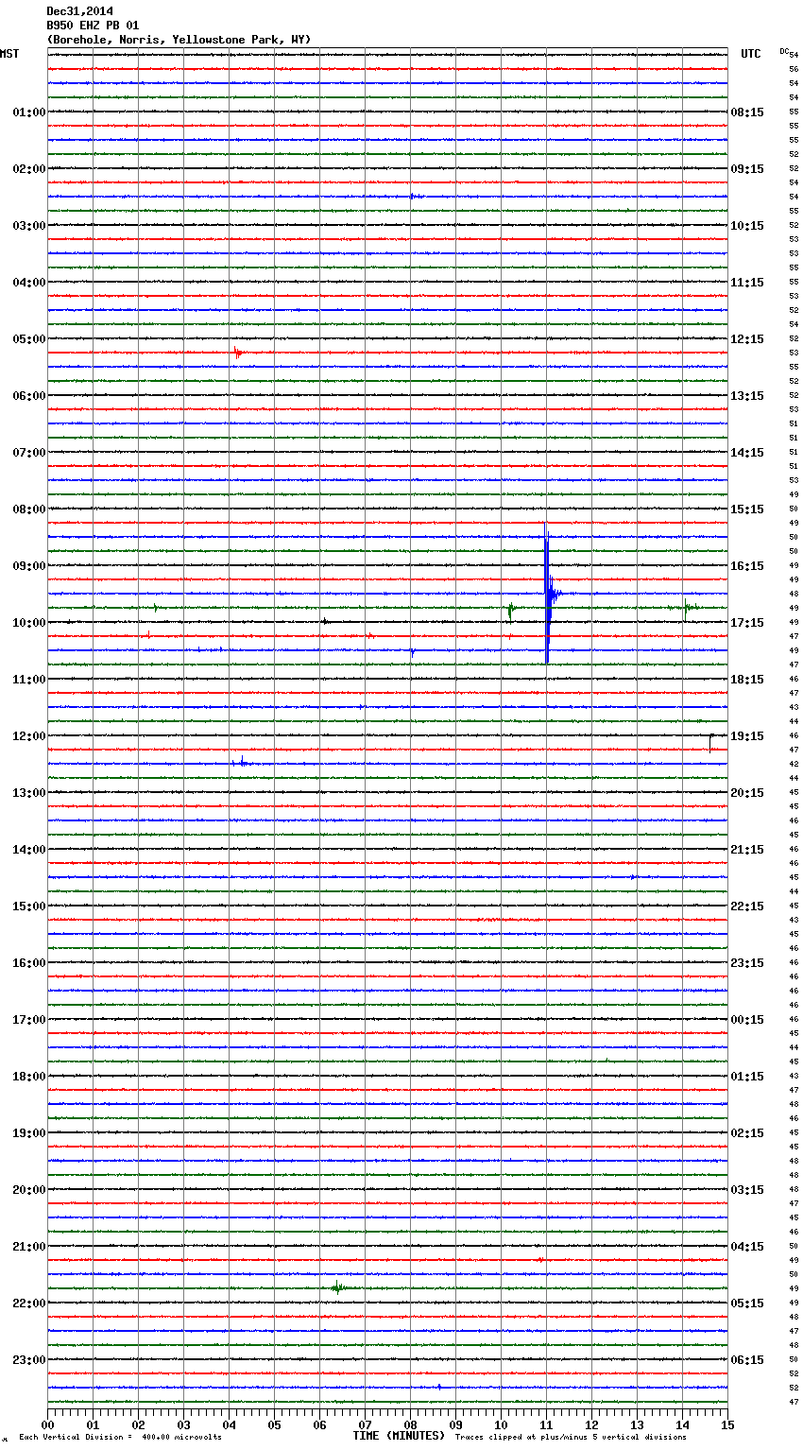Click the blue event near minute 4 after 12:00 MST
This screenshot has height=1450, width=803.
coord(241,762)
